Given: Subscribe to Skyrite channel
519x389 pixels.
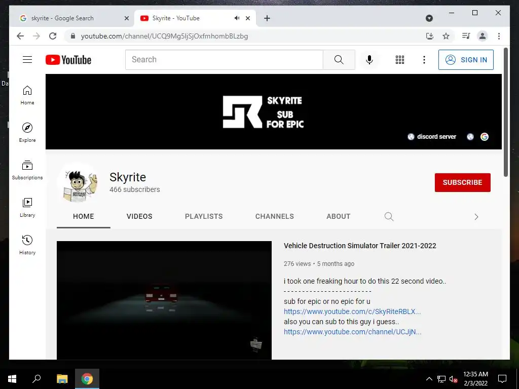Looking at the screenshot, I should tap(462, 182).
